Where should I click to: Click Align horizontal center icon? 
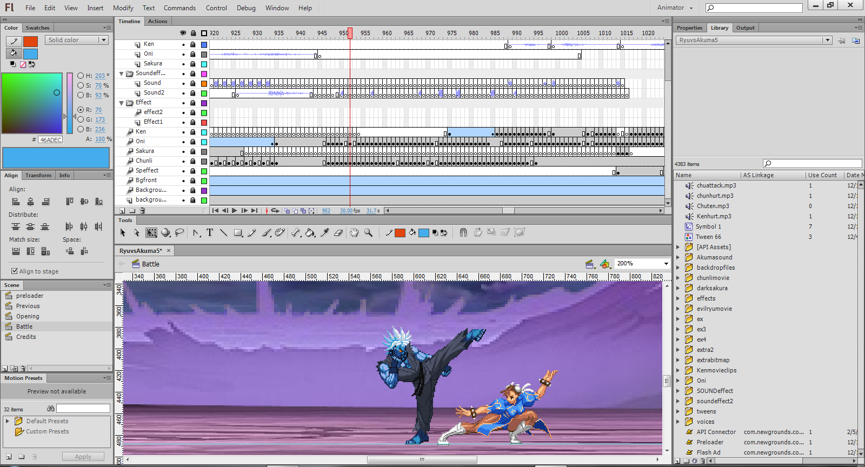pos(30,202)
